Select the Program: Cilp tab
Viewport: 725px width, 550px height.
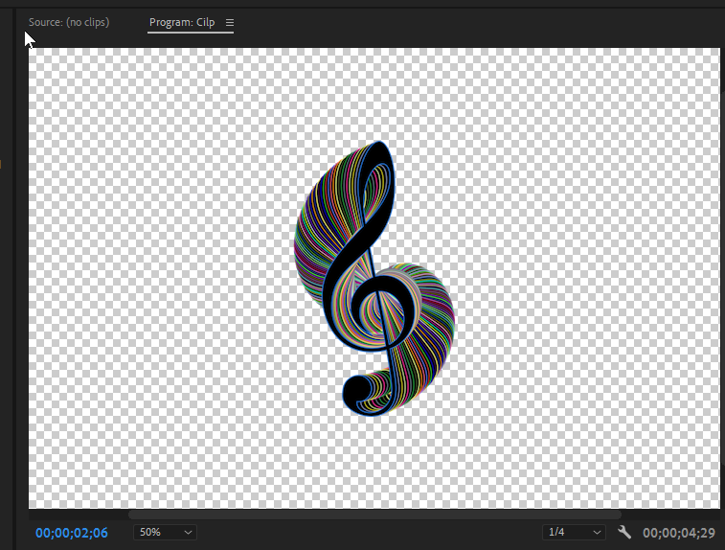click(x=182, y=22)
